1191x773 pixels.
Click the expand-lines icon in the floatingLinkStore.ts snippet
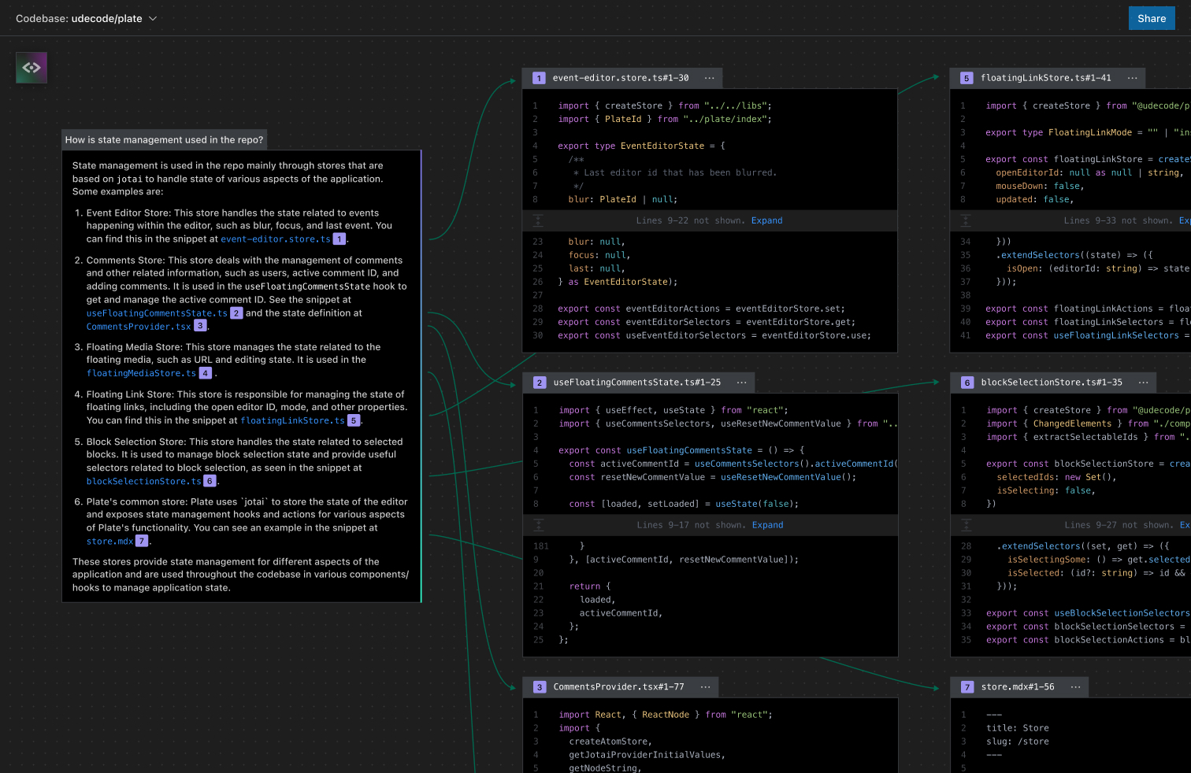point(966,220)
